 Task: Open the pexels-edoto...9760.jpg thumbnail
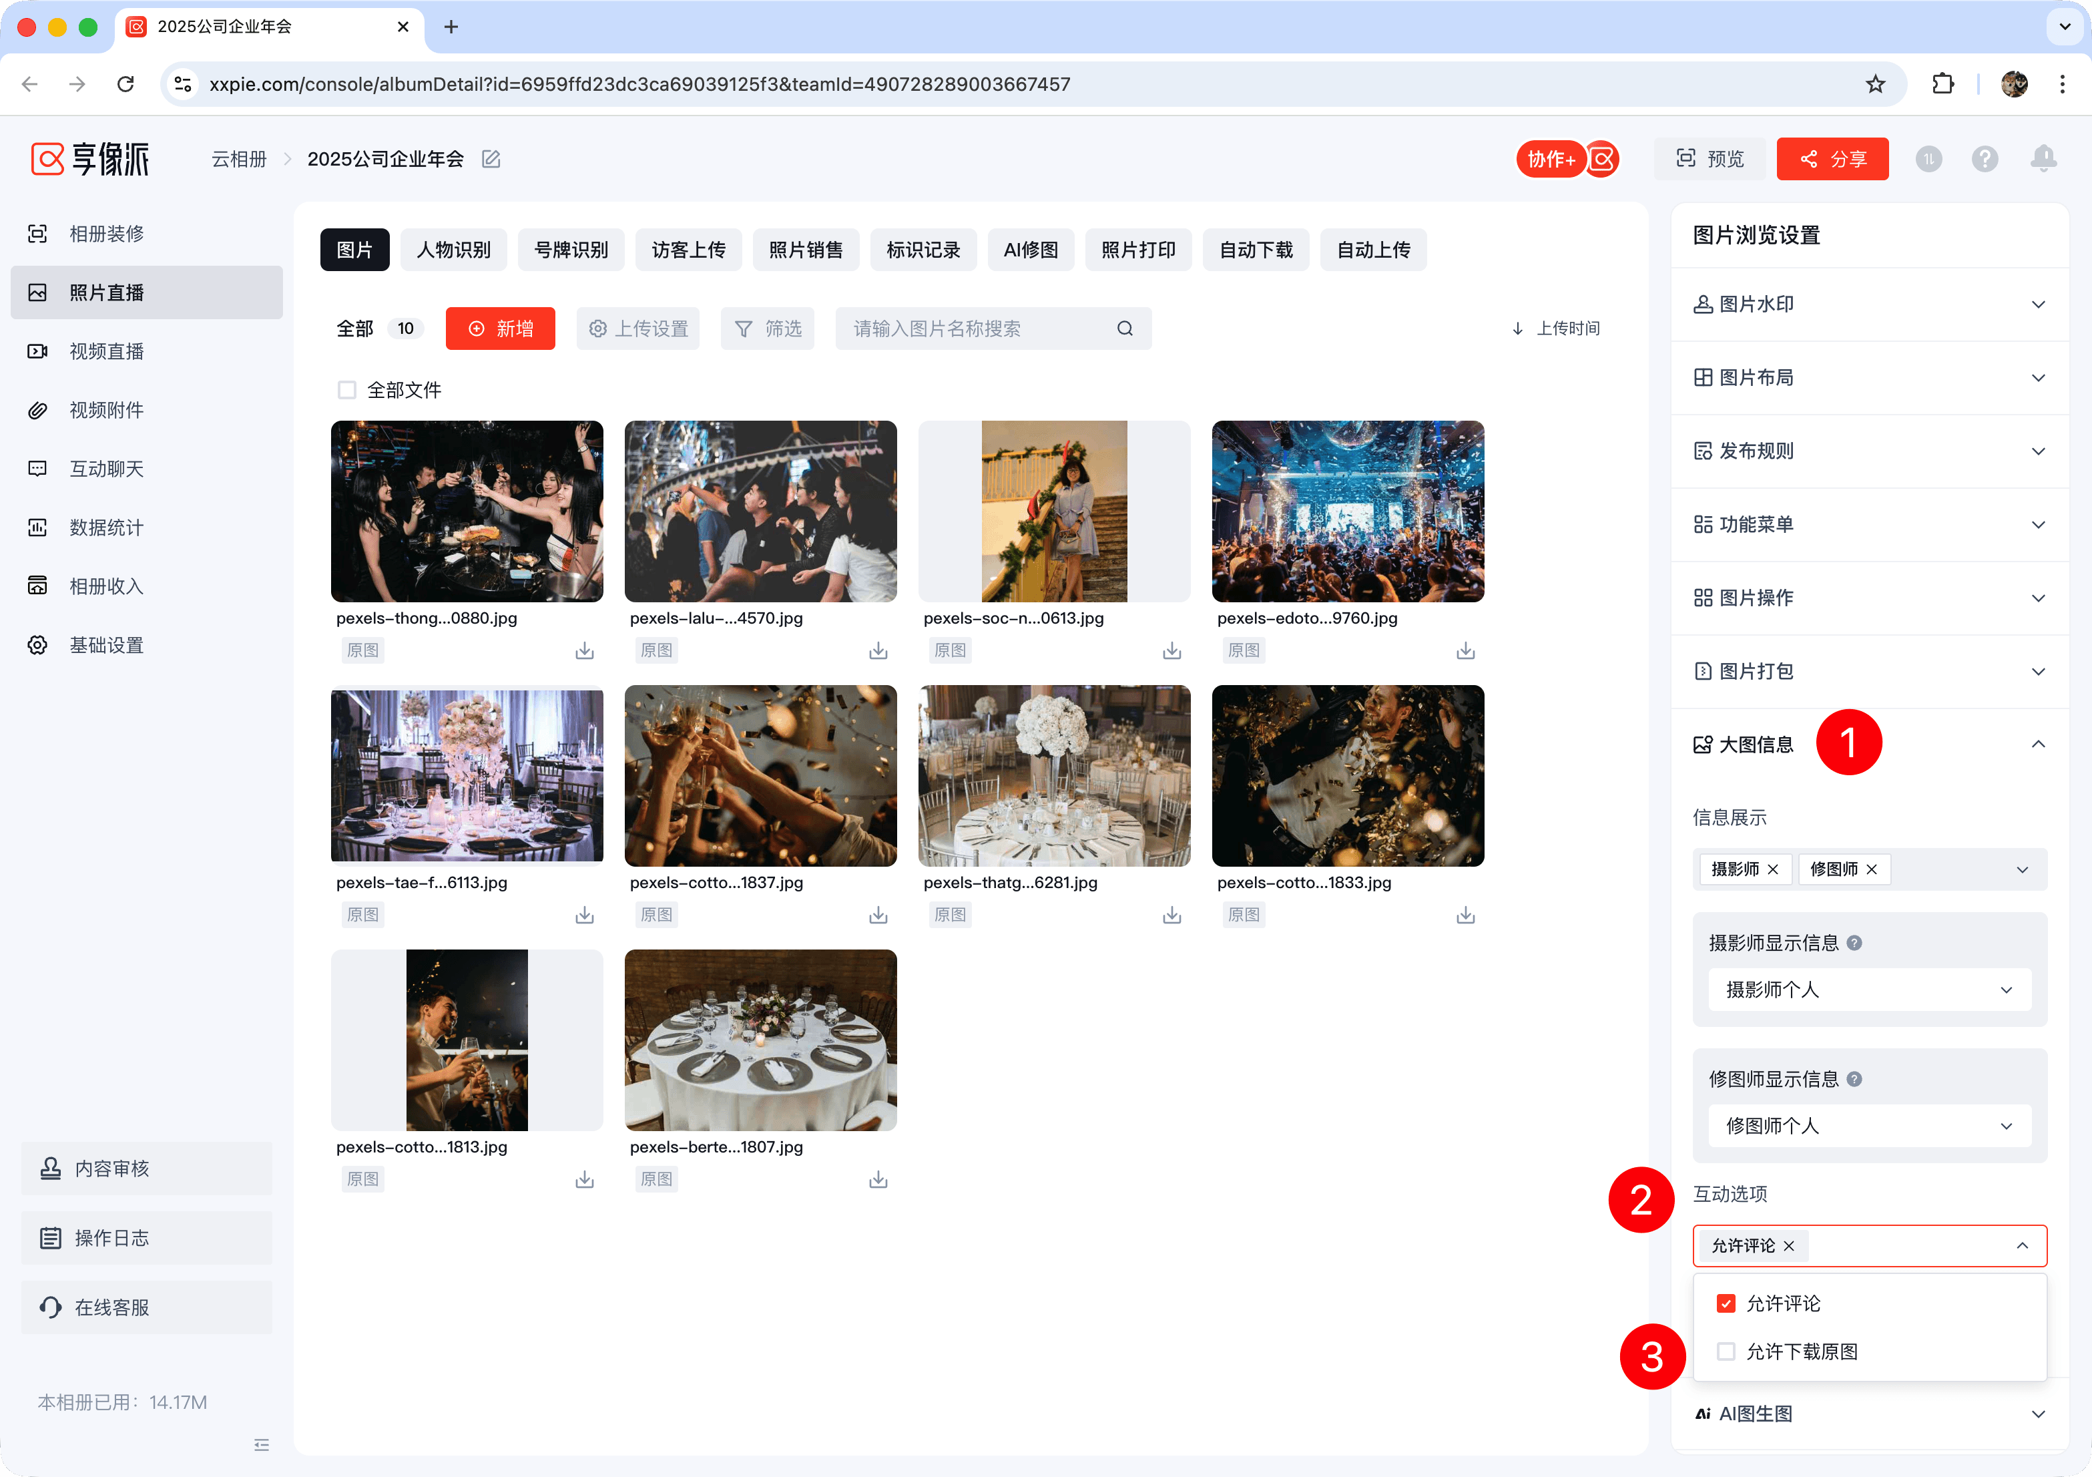(x=1348, y=511)
